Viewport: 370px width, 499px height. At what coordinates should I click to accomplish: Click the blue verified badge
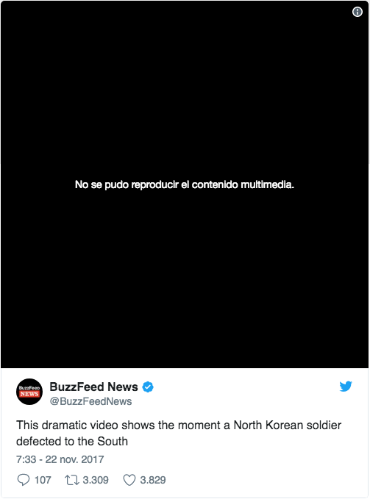[x=148, y=387]
